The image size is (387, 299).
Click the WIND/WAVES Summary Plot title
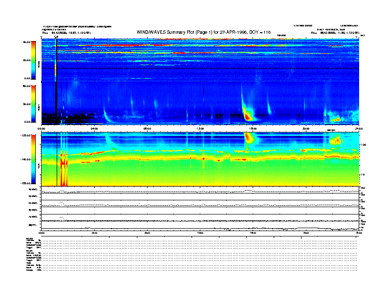tap(204, 32)
